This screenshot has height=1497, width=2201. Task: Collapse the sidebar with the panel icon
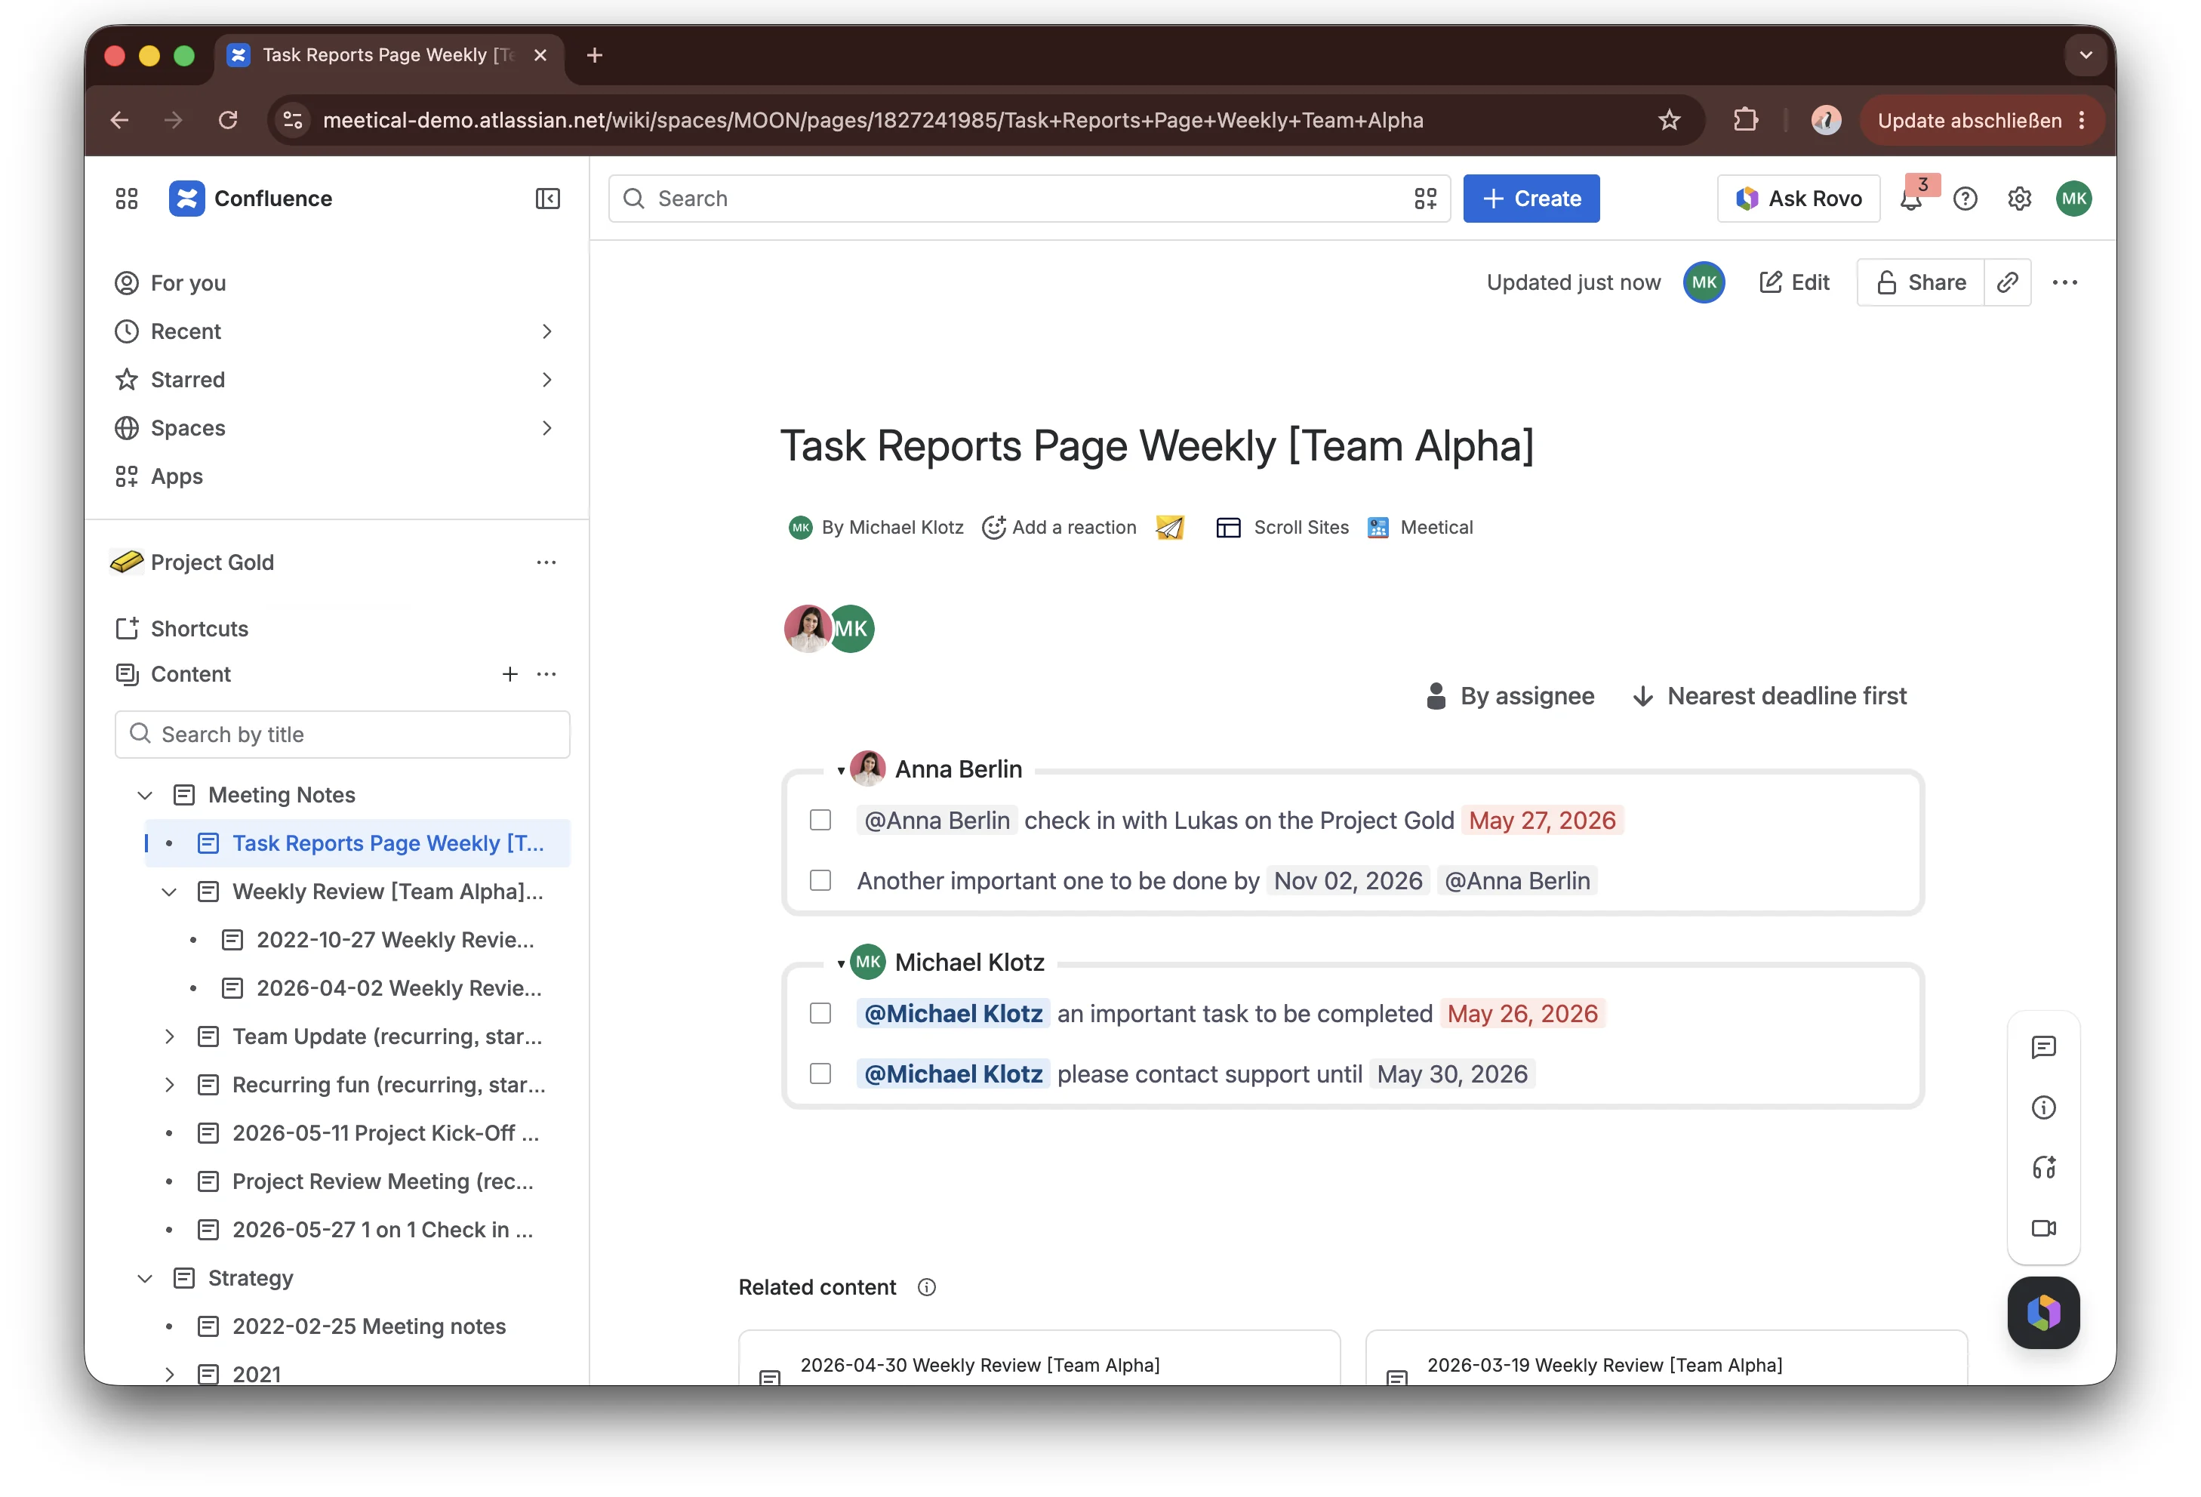[x=547, y=198]
